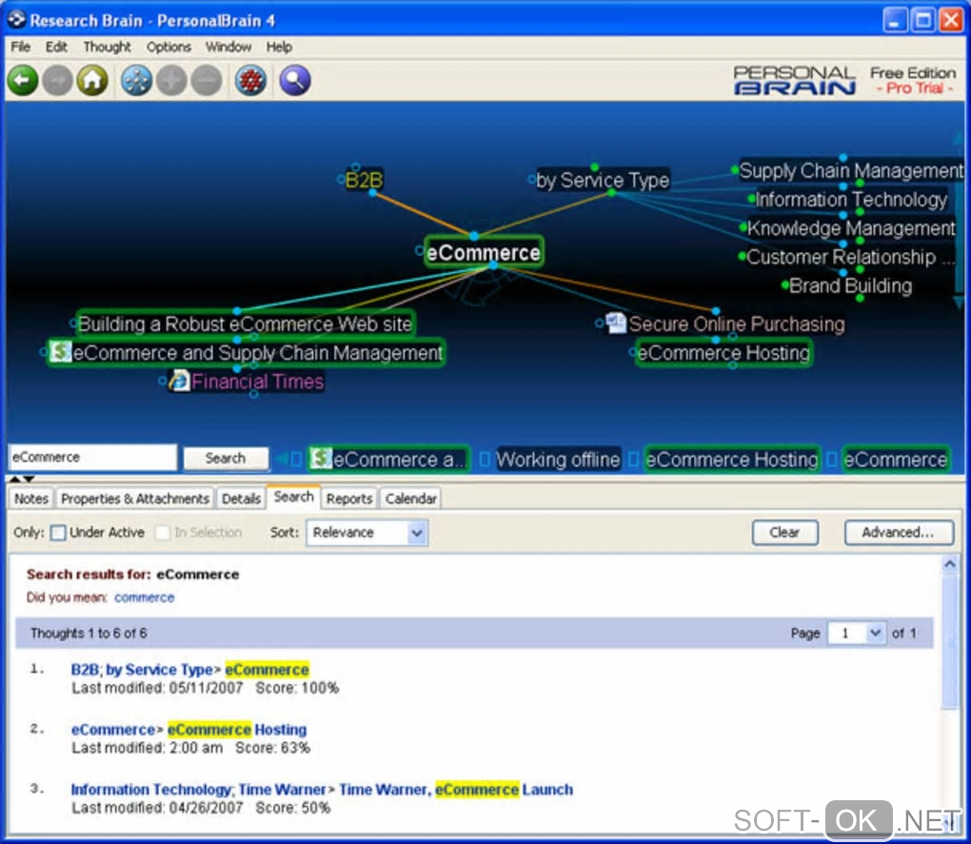The width and height of the screenshot is (971, 844).
Task: Open search result eCommerce Hosting link
Action: (237, 730)
